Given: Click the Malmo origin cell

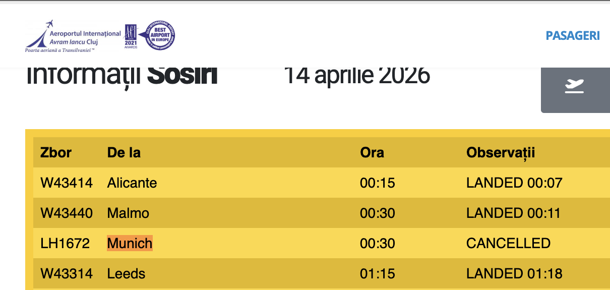Looking at the screenshot, I should click(x=128, y=213).
